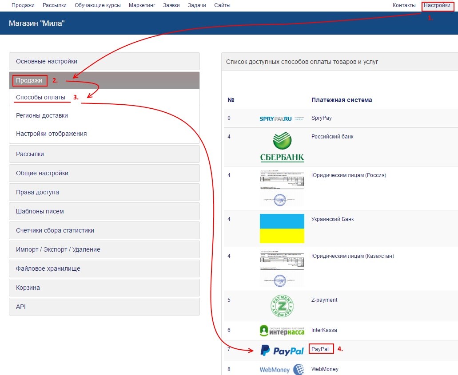Click the Z-payment green logo
Image resolution: width=458 pixels, height=375 pixels.
click(282, 306)
